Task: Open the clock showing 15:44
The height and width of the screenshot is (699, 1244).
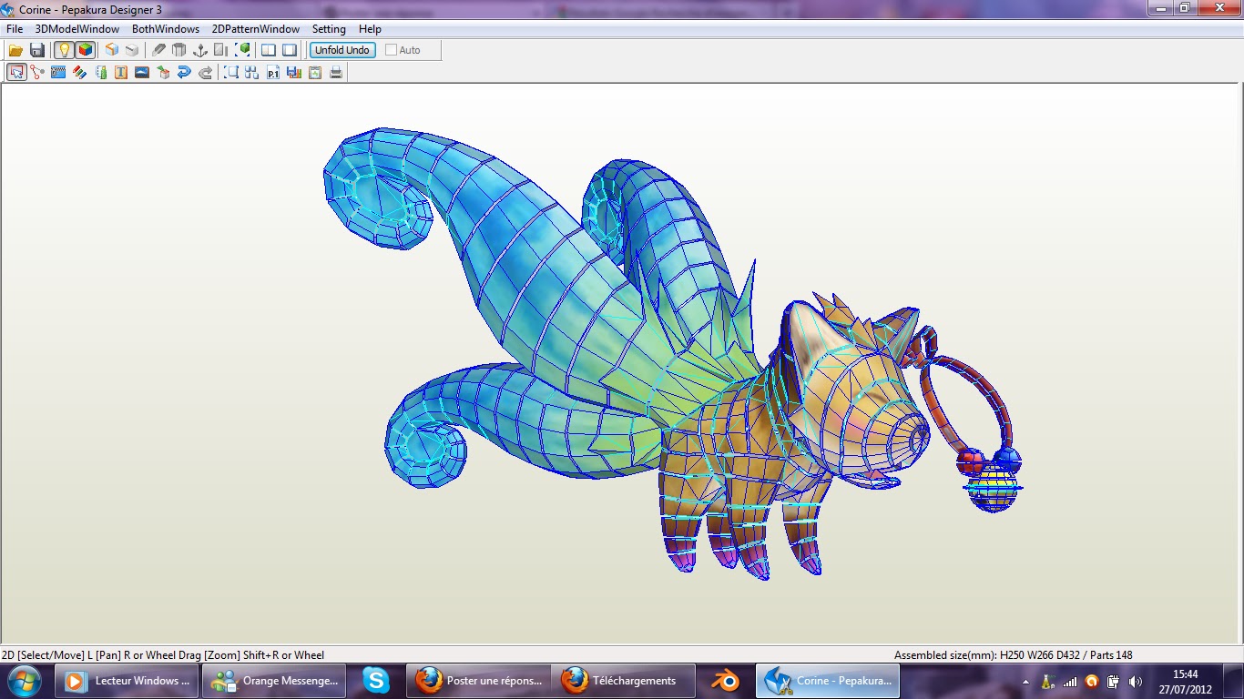Action: tap(1185, 682)
